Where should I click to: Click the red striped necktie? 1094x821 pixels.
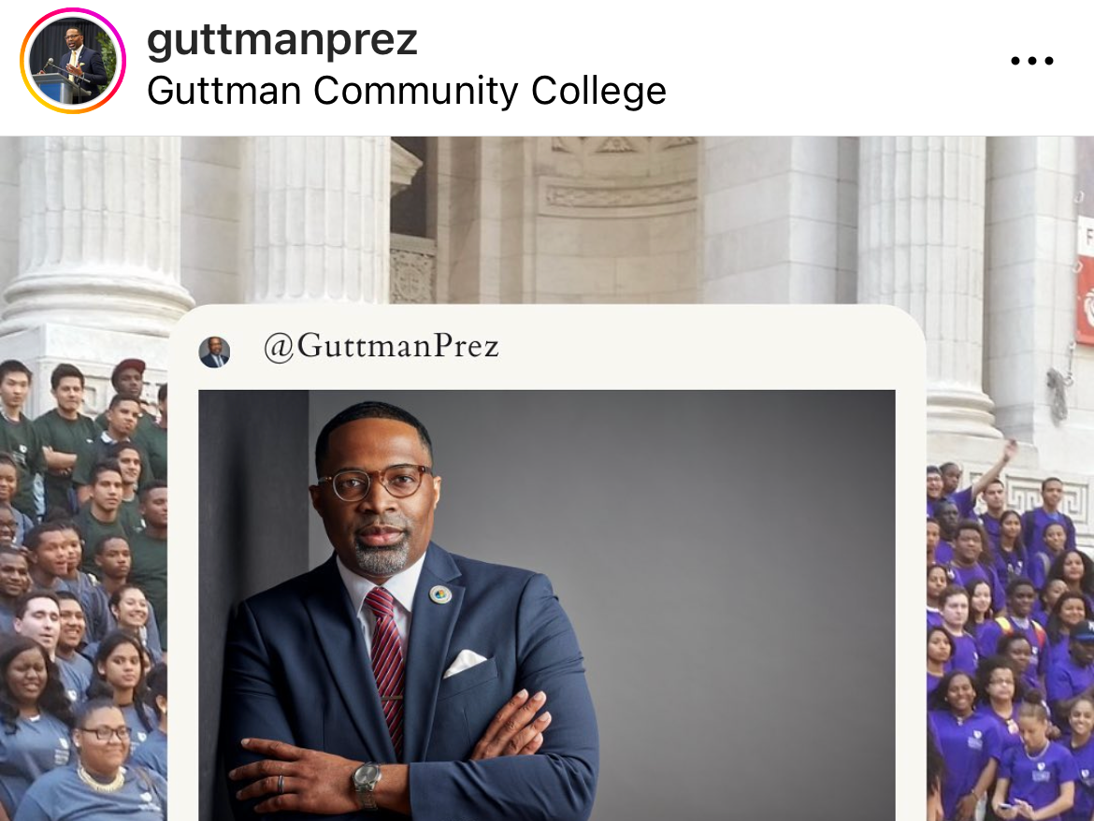(x=386, y=663)
